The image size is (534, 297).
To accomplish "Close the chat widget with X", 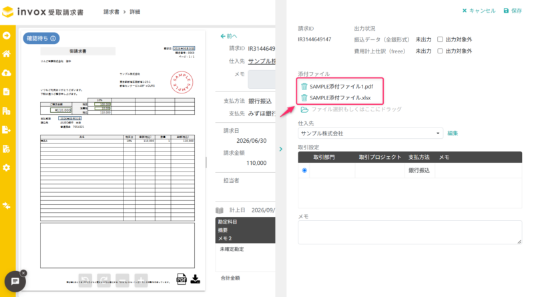I will 23,273.
